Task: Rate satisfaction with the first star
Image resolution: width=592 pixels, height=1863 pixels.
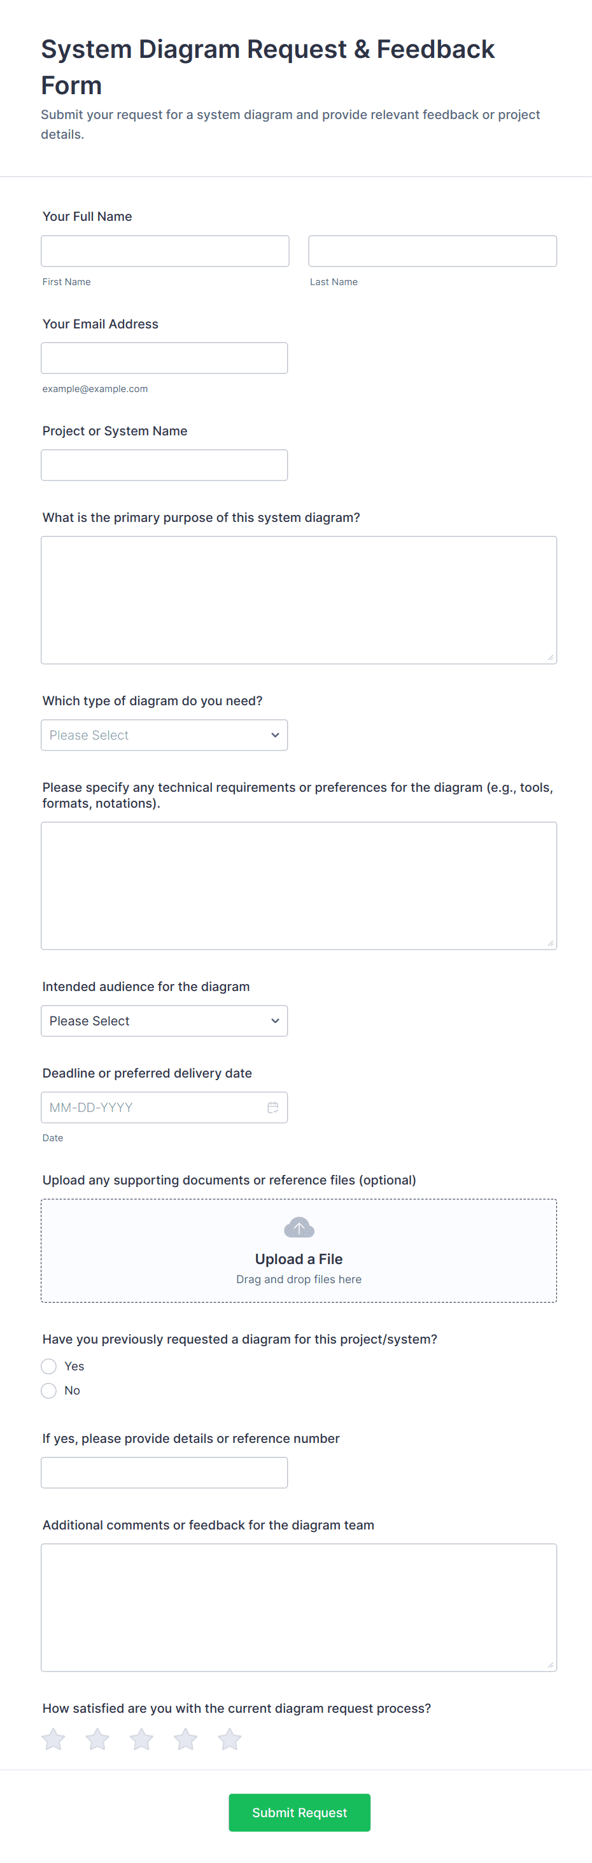Action: tap(53, 1739)
